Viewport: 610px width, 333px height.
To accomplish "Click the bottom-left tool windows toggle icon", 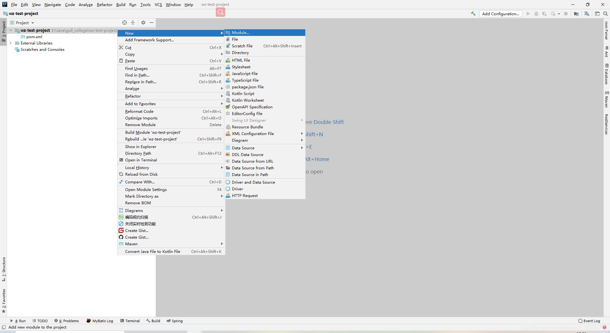I will (4, 327).
